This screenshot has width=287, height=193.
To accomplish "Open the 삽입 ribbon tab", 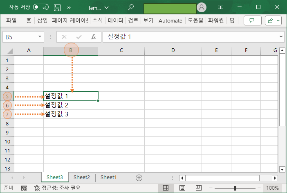I will click(x=42, y=20).
